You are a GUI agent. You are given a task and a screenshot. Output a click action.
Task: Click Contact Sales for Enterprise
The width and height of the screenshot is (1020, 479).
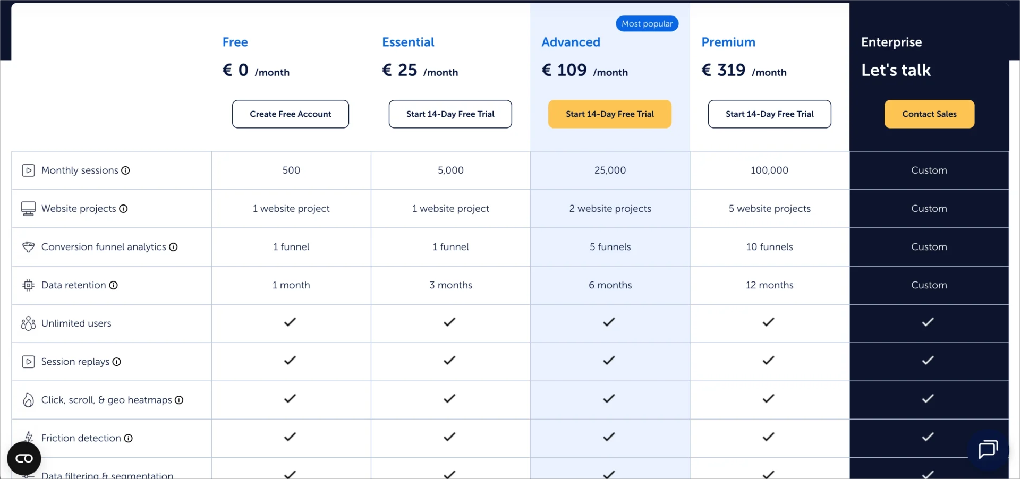pyautogui.click(x=929, y=114)
